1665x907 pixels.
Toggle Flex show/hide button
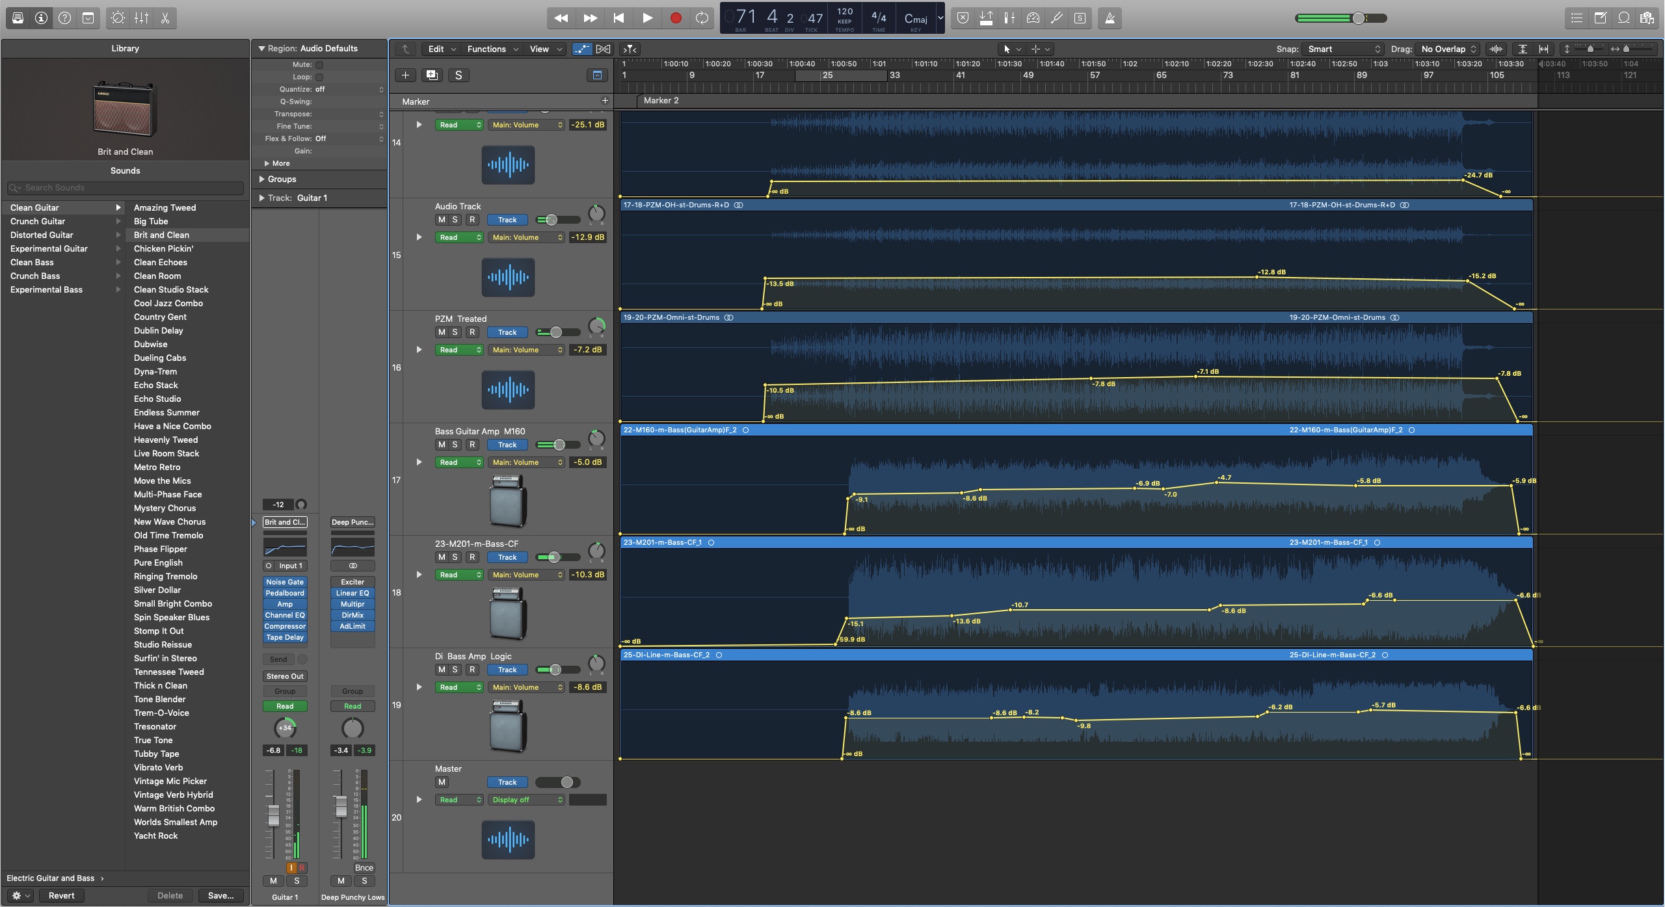coord(604,49)
